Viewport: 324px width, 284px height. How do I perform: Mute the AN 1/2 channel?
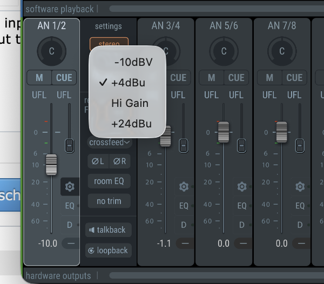tap(39, 78)
